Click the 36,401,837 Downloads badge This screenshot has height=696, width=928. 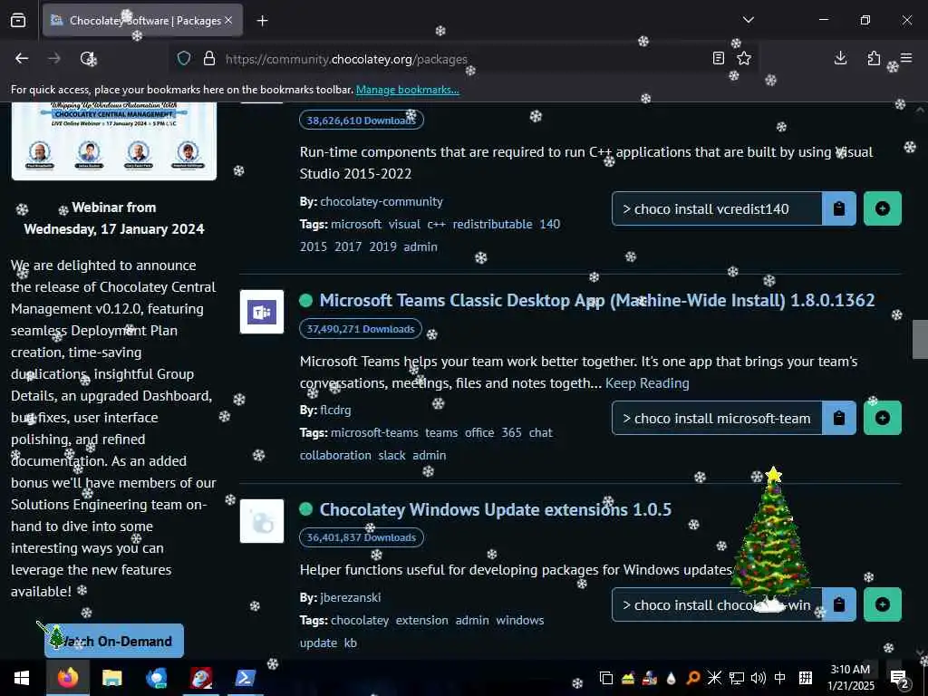(x=361, y=537)
